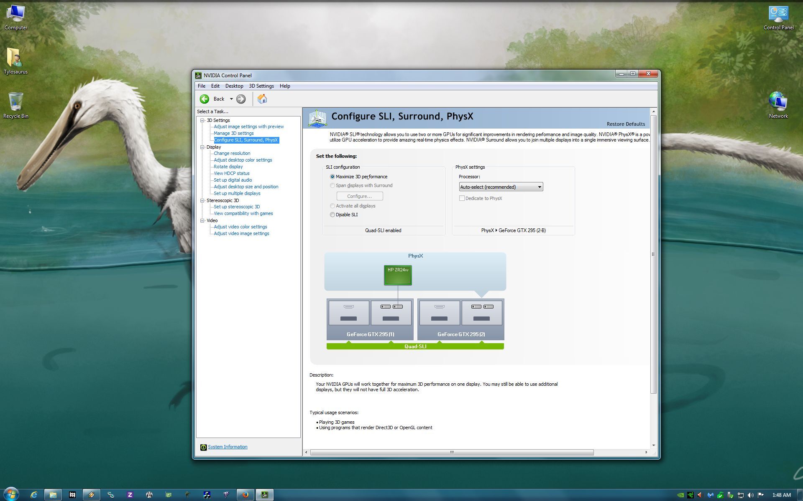Open Set up stereoscopic 3D

pyautogui.click(x=237, y=207)
